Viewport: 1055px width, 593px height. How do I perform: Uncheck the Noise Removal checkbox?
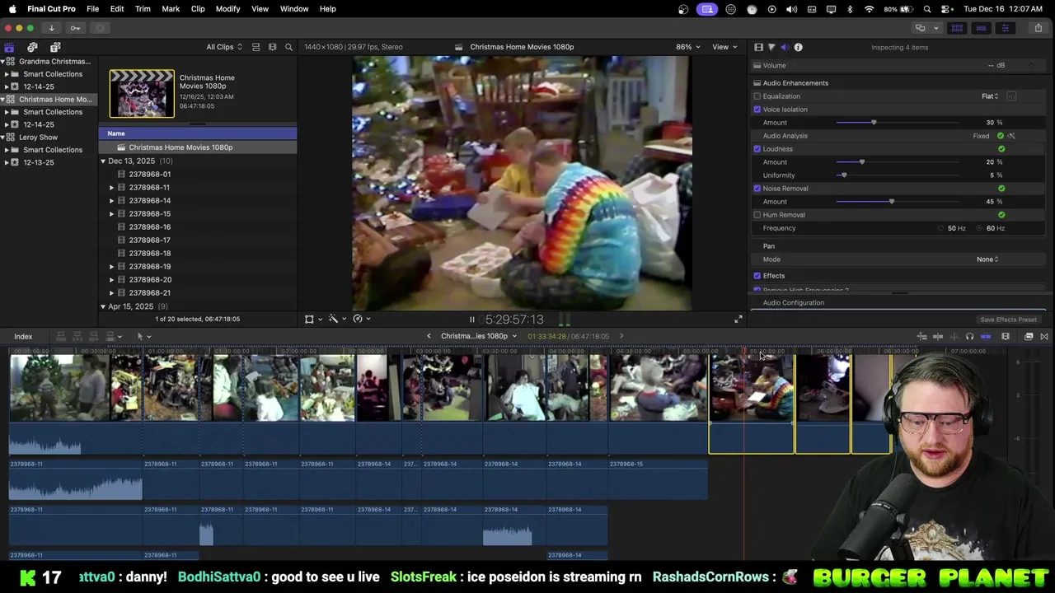(757, 189)
